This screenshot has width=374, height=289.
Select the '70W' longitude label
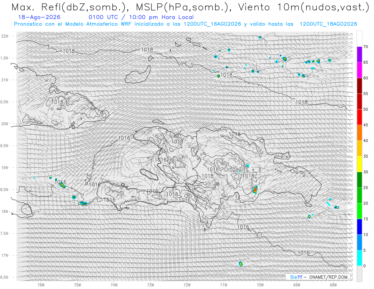pos(260,284)
